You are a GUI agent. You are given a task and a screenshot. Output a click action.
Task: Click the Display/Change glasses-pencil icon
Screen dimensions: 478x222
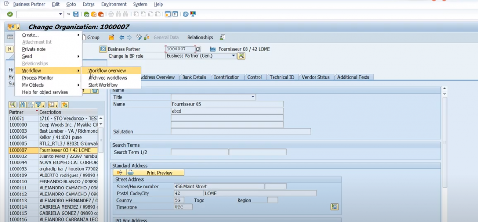[x=139, y=37]
